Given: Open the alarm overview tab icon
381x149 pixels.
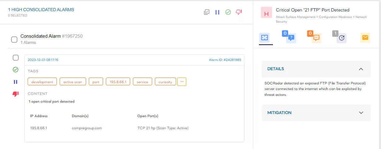Looking at the screenshot, I should coord(264,38).
